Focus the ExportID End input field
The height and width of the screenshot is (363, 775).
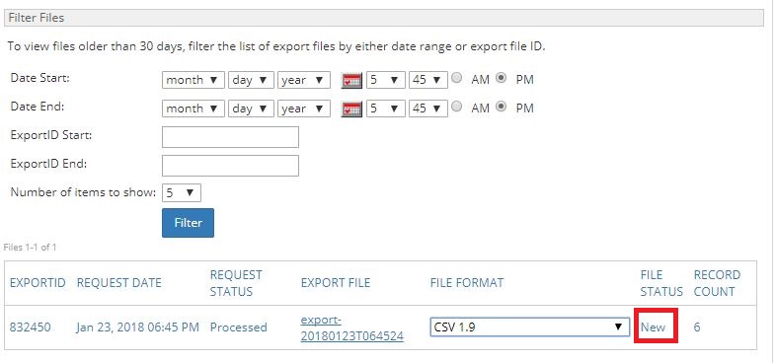(x=230, y=166)
